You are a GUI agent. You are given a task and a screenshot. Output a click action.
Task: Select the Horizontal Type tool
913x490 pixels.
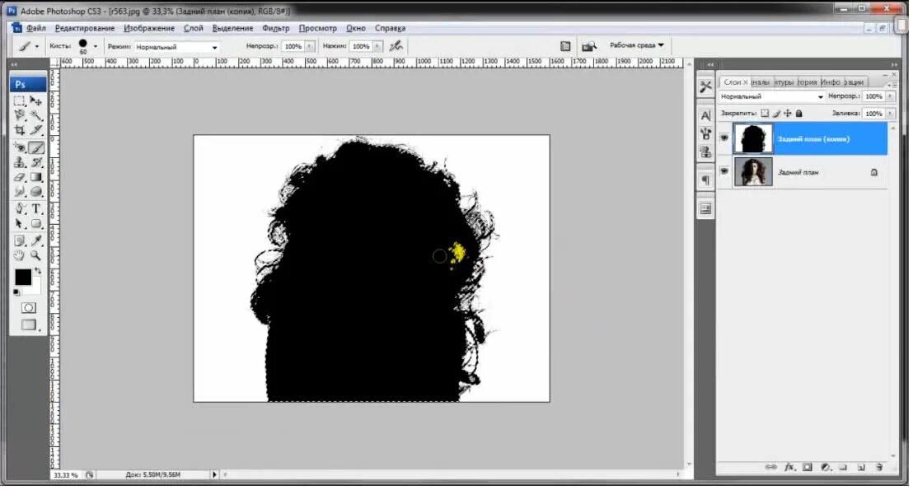point(36,209)
